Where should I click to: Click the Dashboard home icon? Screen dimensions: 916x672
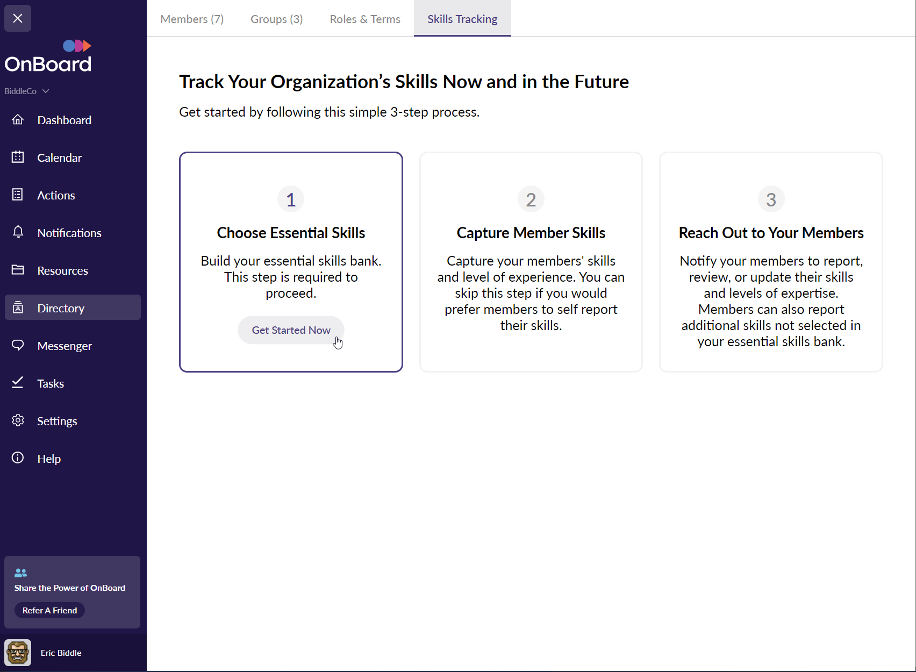pos(18,119)
